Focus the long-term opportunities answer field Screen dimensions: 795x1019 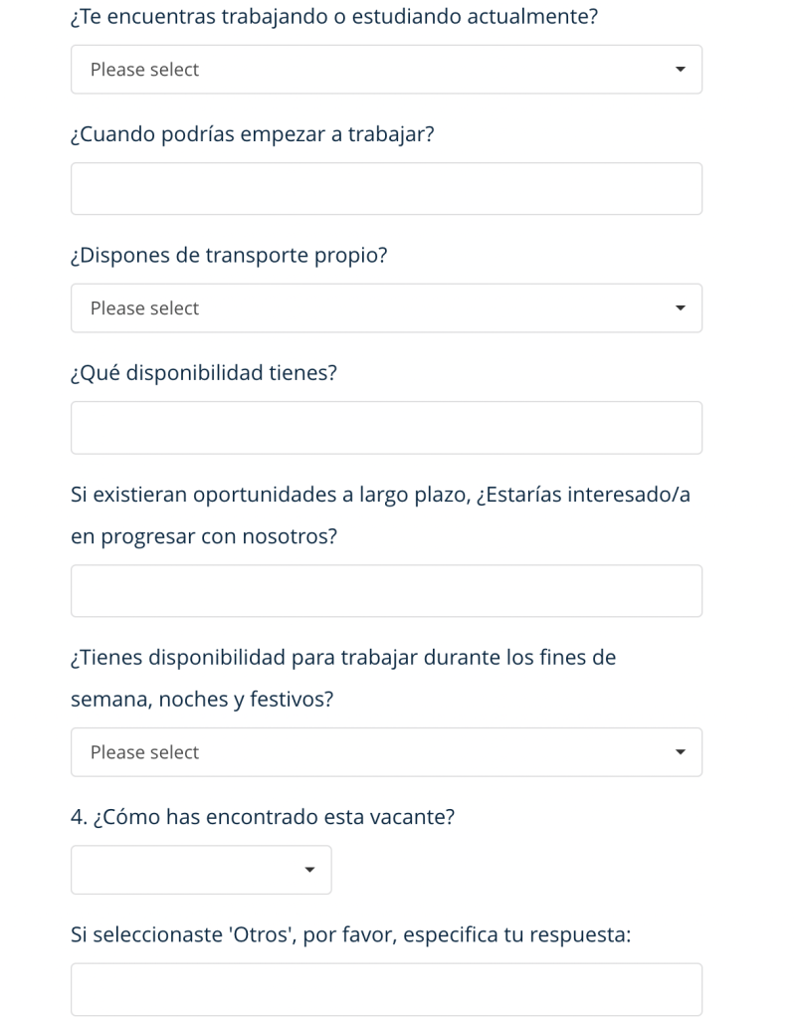click(386, 589)
